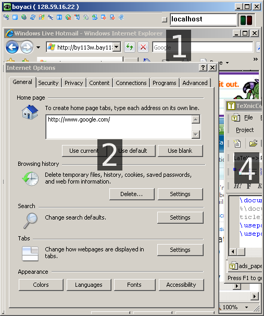Expand the IE toolbar chevron overflow
264x316 pixels.
click(x=256, y=59)
